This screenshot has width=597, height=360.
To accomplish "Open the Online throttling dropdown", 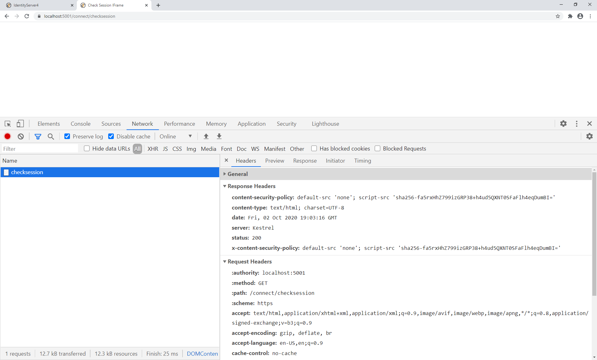I will tap(176, 136).
